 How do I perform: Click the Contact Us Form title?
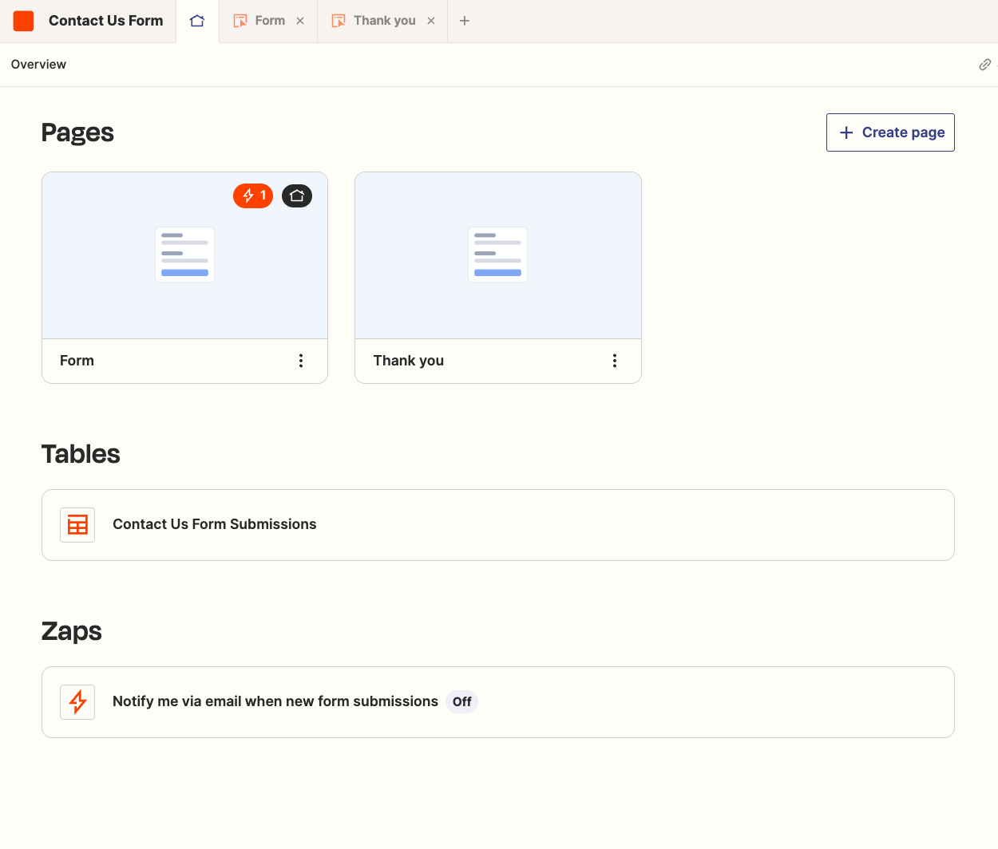pyautogui.click(x=105, y=21)
